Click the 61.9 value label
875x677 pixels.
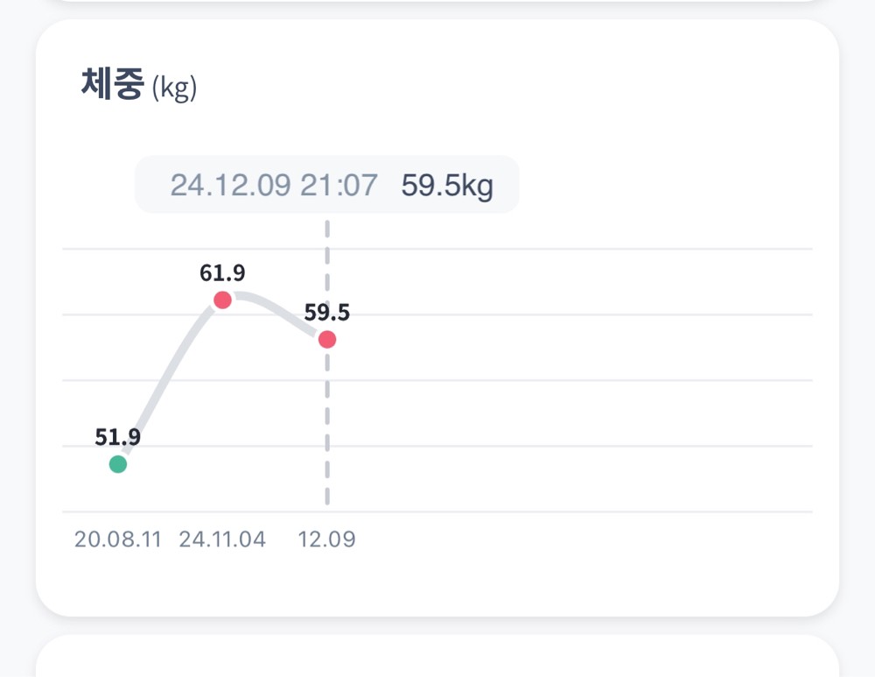[x=222, y=273]
